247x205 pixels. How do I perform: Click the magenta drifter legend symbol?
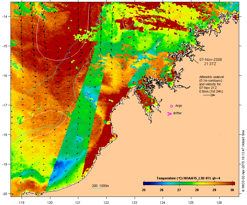click(170, 114)
